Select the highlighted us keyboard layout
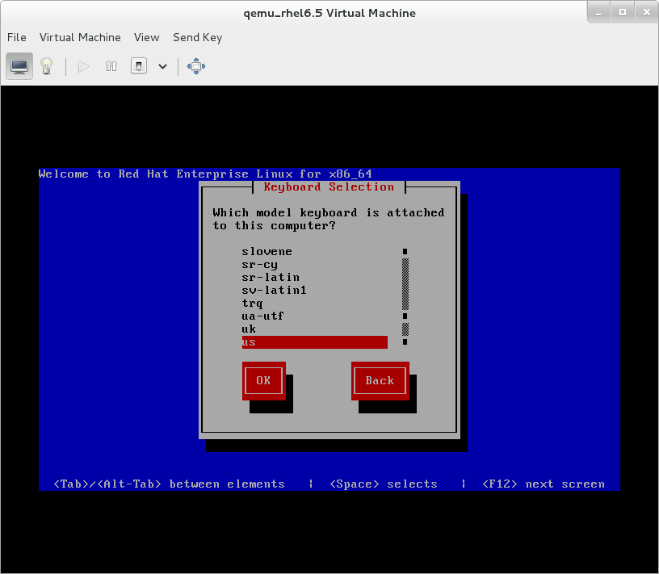Viewport: 659px width, 574px height. 315,342
